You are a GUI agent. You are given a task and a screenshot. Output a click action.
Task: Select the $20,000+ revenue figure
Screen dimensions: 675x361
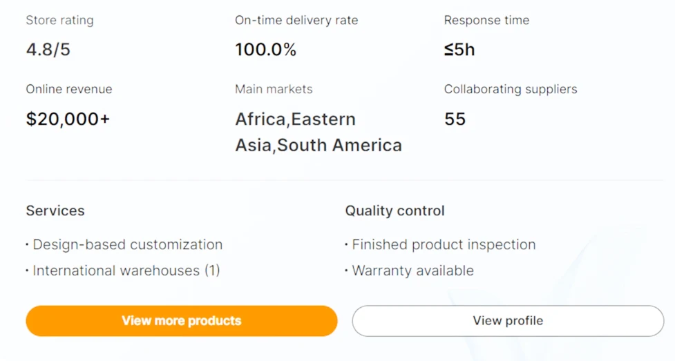68,119
